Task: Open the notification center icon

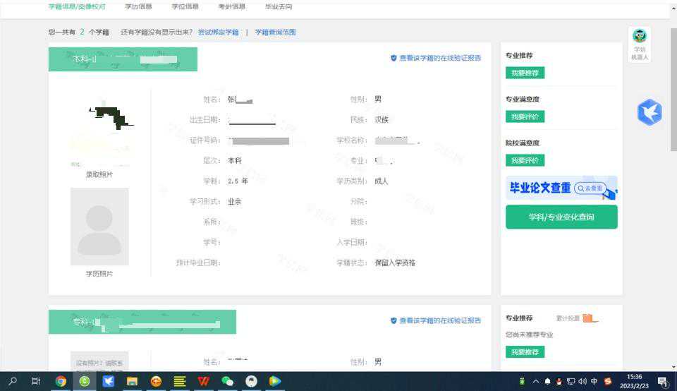Action: click(662, 382)
